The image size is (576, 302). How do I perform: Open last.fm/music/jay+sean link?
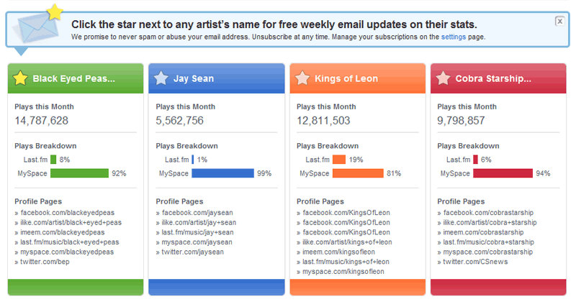pos(197,232)
